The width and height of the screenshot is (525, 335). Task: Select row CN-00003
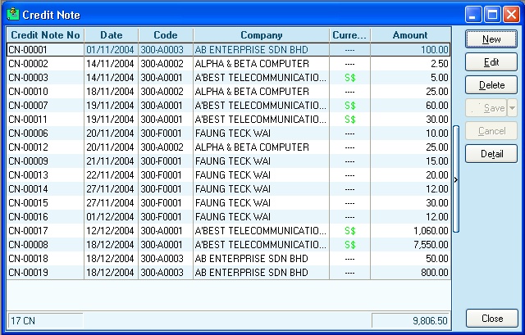[228, 78]
